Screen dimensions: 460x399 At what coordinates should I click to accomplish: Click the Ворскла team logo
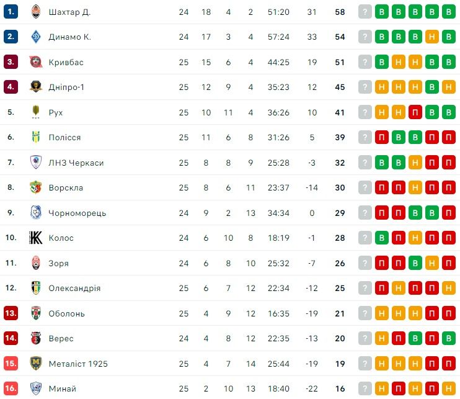35,187
